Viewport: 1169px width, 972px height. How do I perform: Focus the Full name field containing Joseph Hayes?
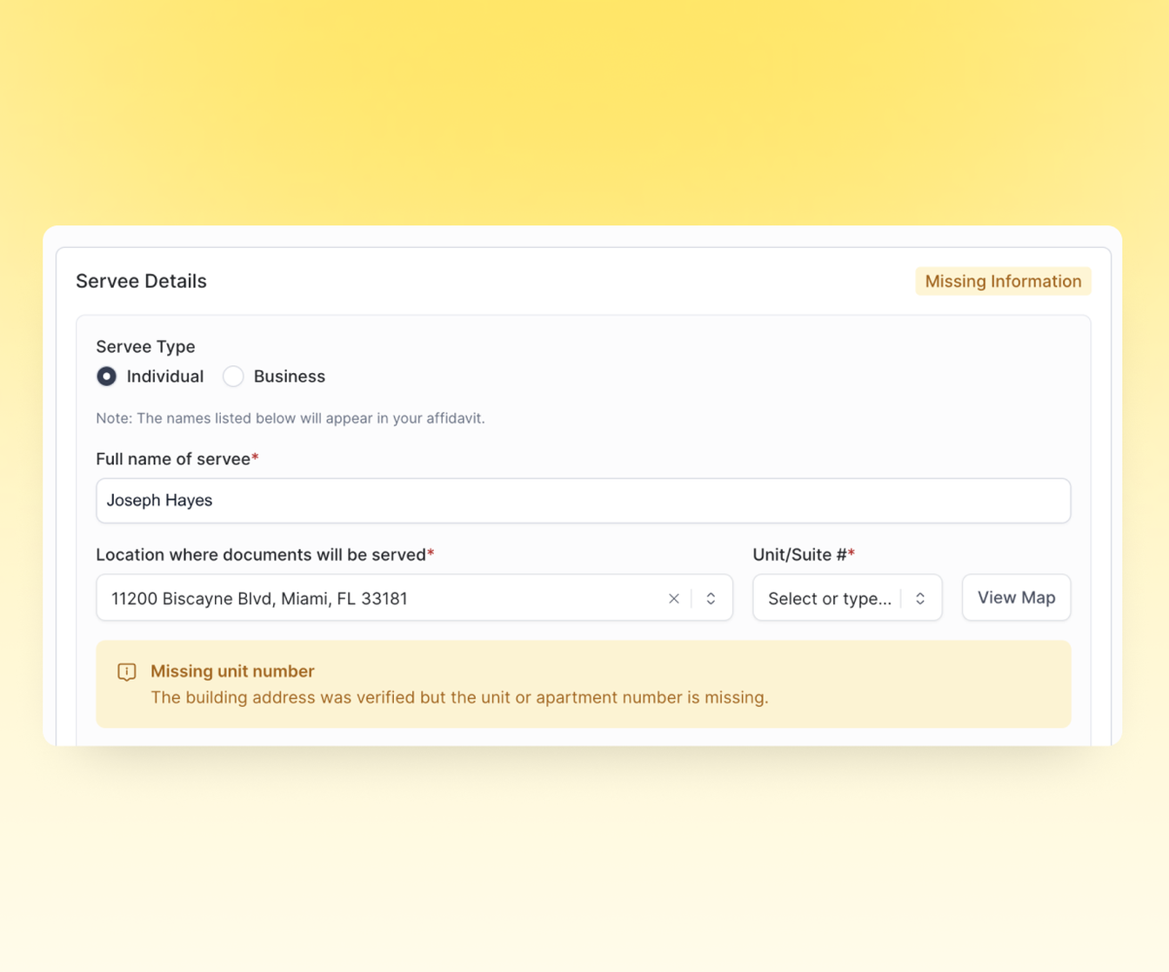coord(583,501)
